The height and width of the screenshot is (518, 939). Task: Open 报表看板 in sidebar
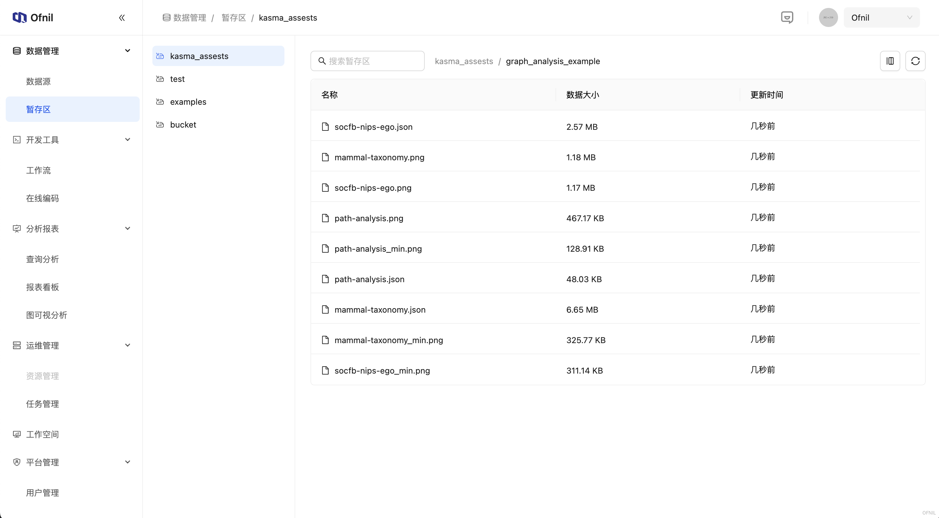pos(73,287)
